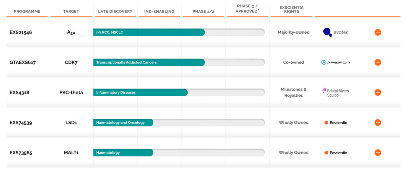Click the Apeiron partner logo
The image size is (407, 178).
point(335,62)
